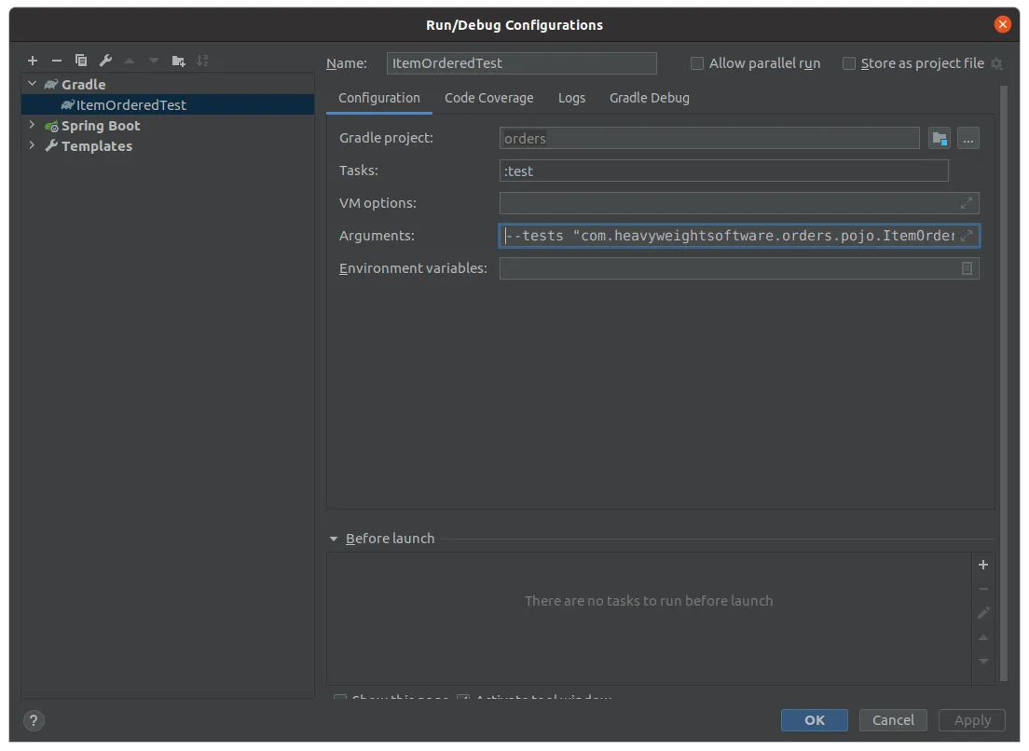Click the OK button
Viewport: 1029px width, 751px height.
coord(814,719)
